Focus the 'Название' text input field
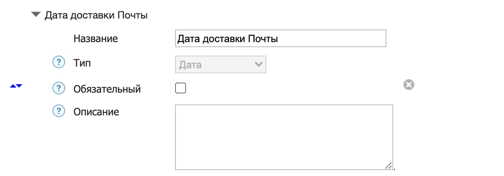 tap(280, 39)
